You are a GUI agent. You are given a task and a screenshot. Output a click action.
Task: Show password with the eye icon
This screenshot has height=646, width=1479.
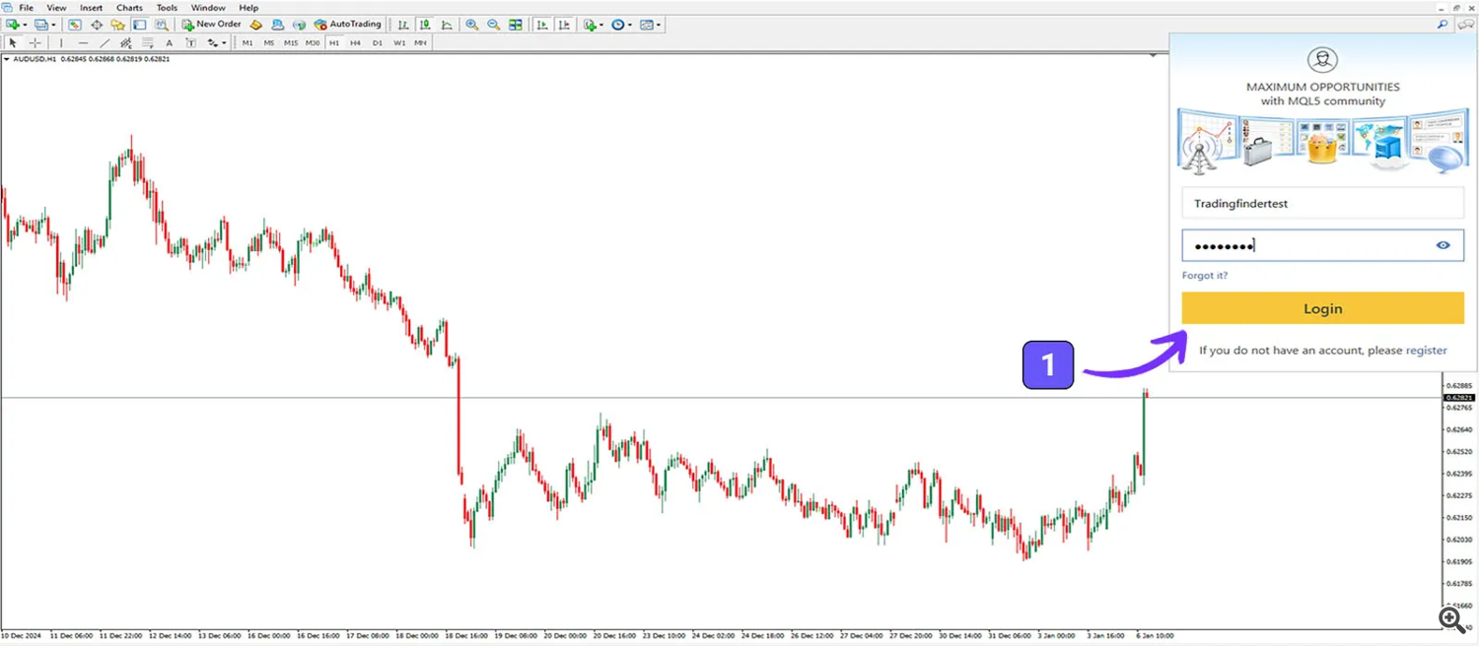(x=1443, y=245)
